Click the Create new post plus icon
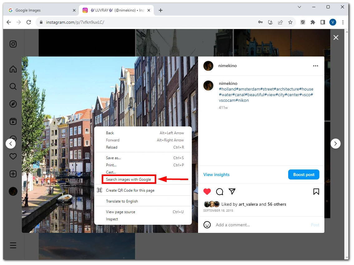Viewport: 354px width, 265px height. pos(13,174)
